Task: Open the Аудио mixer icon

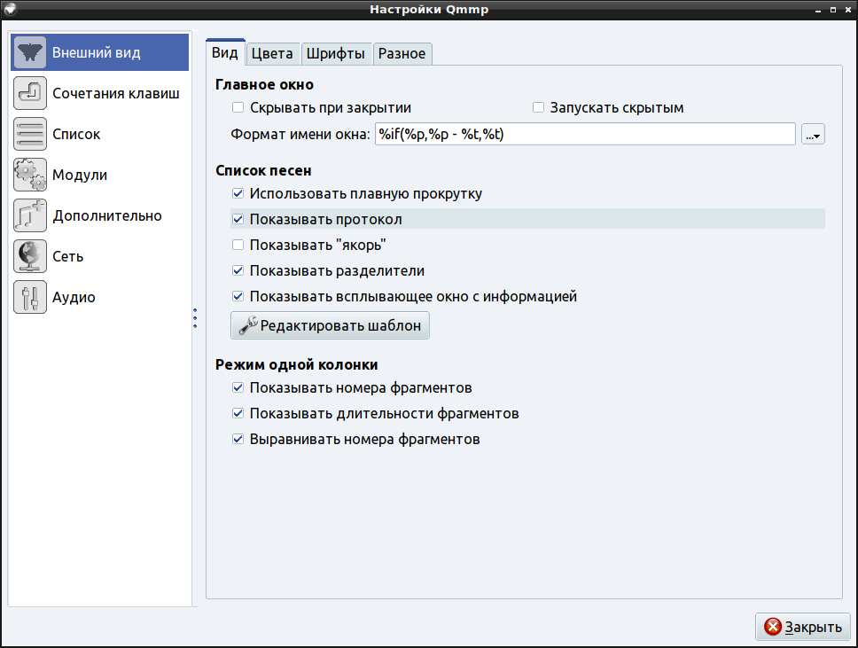Action: (x=30, y=297)
